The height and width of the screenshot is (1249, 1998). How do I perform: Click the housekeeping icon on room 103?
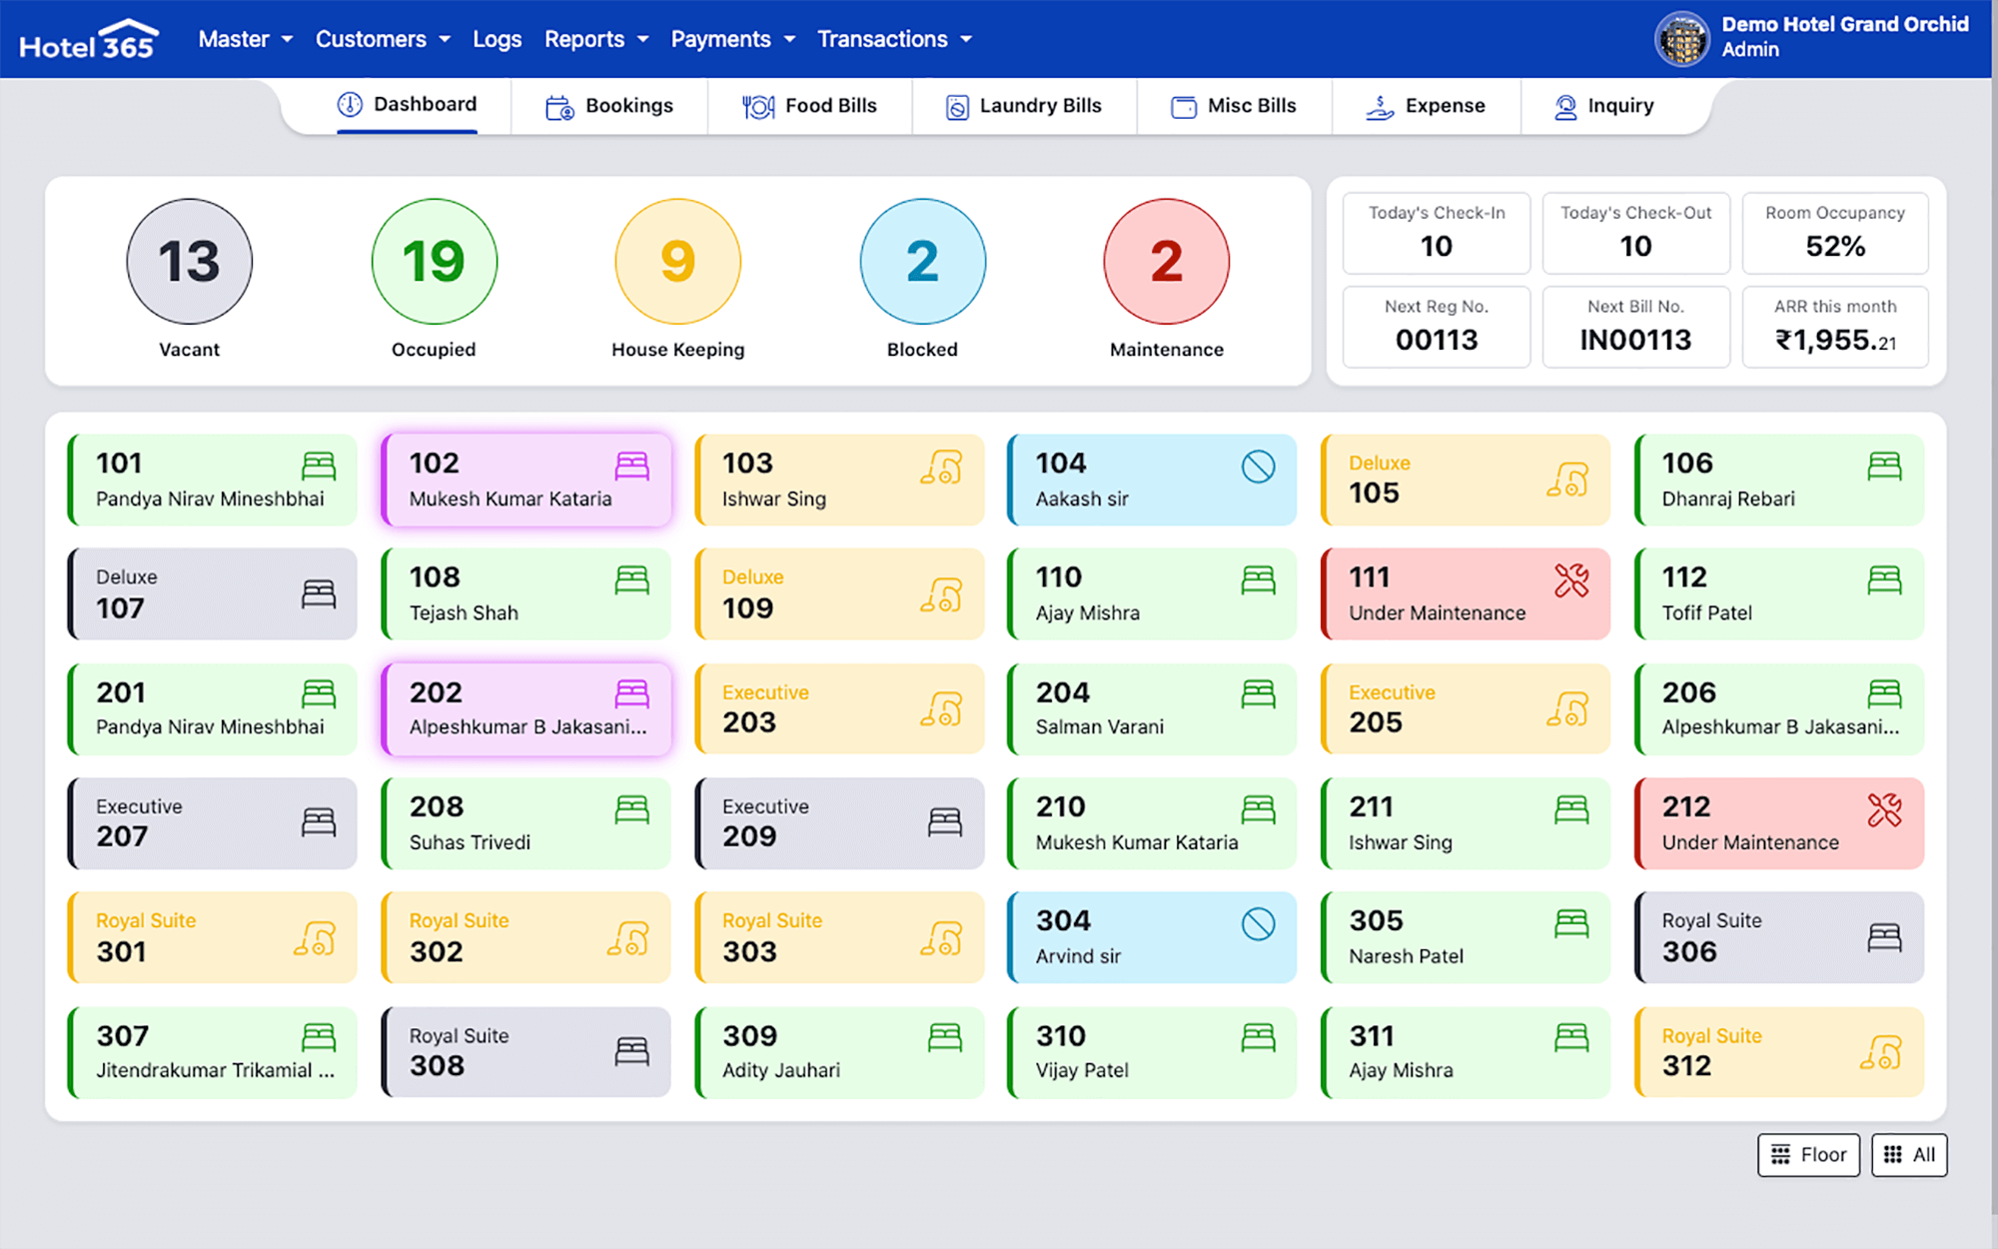[942, 467]
